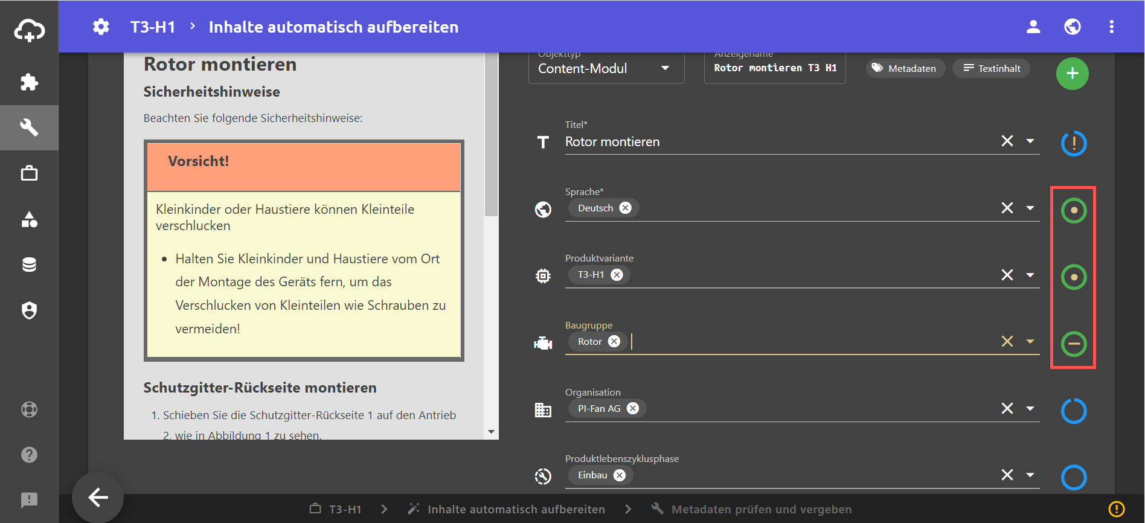Open the question mark help icon

pyautogui.click(x=29, y=455)
